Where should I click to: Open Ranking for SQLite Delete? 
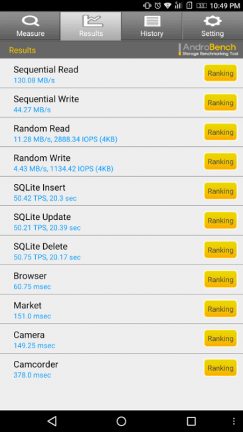click(x=220, y=250)
